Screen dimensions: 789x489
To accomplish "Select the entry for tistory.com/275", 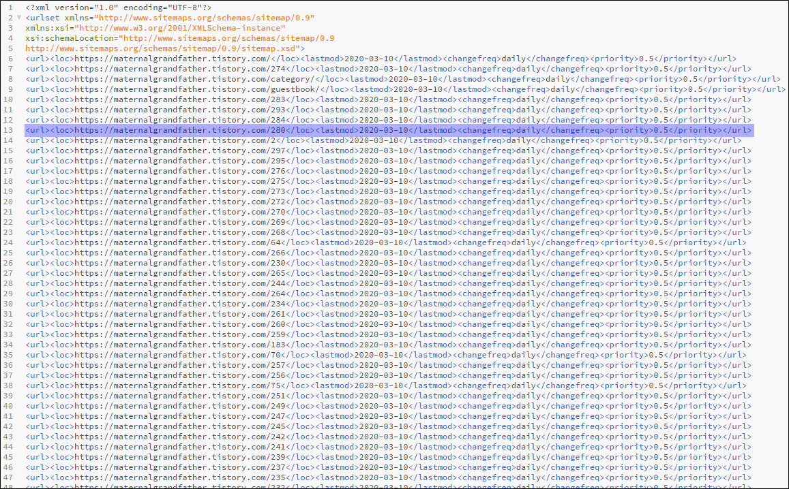I will point(389,181).
